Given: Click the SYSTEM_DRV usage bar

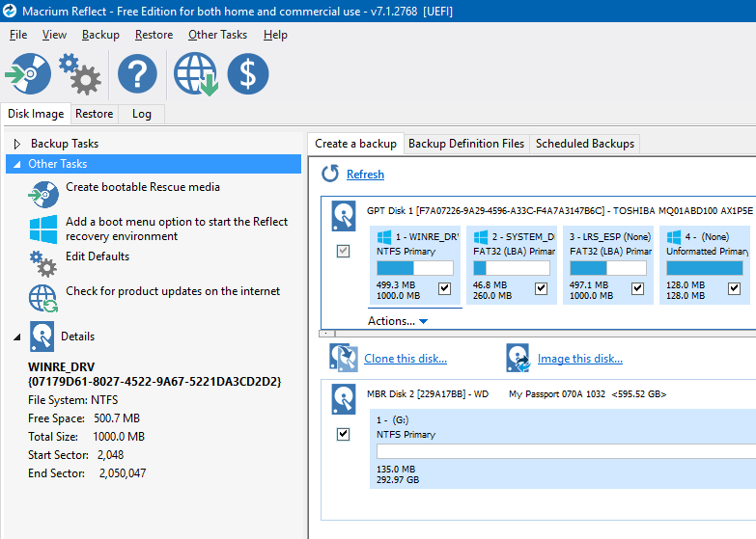Looking at the screenshot, I should (x=512, y=268).
